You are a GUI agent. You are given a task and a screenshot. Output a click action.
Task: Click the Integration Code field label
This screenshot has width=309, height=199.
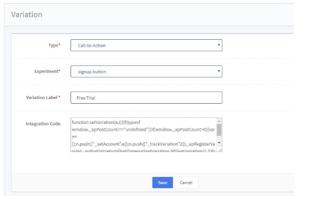[x=43, y=124]
